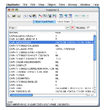
Task: Click the vertical scrollbar thumb
Action: pos(95,48)
